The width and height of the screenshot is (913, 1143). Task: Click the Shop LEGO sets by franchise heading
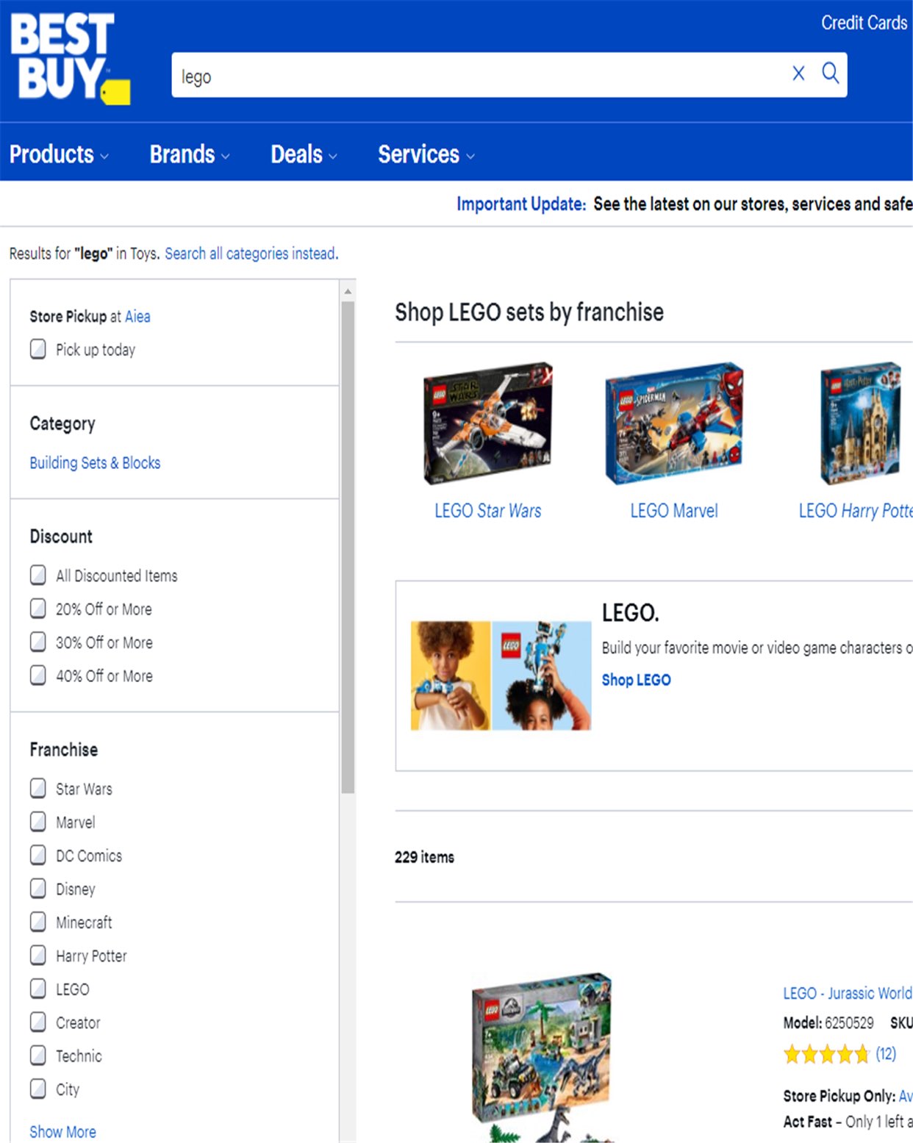click(529, 312)
